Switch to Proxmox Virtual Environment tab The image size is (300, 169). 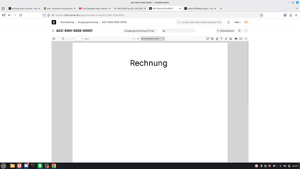(x=60, y=8)
